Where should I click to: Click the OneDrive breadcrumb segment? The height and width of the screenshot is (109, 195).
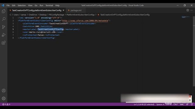pyautogui.click(x=33, y=15)
